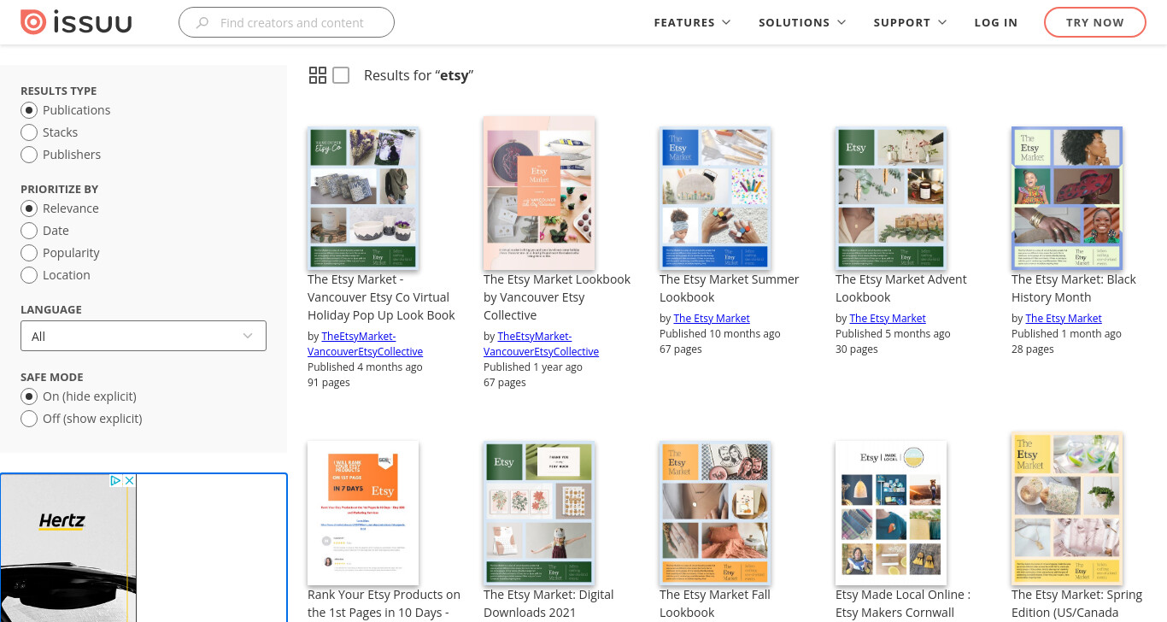Open The Etsy Market link under Advent Lookbook

click(x=888, y=318)
